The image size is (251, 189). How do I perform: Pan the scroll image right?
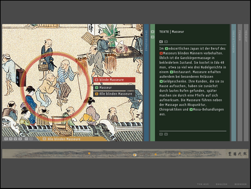click(x=20, y=139)
